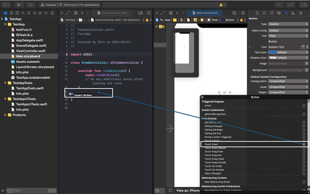
Task: Open the issue navigator triangle icon
Action: (x=29, y=13)
